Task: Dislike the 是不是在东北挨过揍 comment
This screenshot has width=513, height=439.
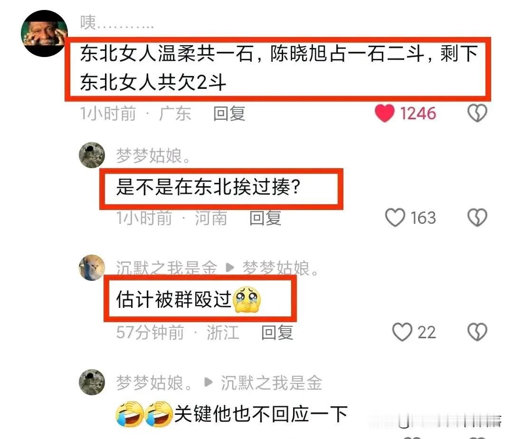Action: click(x=477, y=218)
